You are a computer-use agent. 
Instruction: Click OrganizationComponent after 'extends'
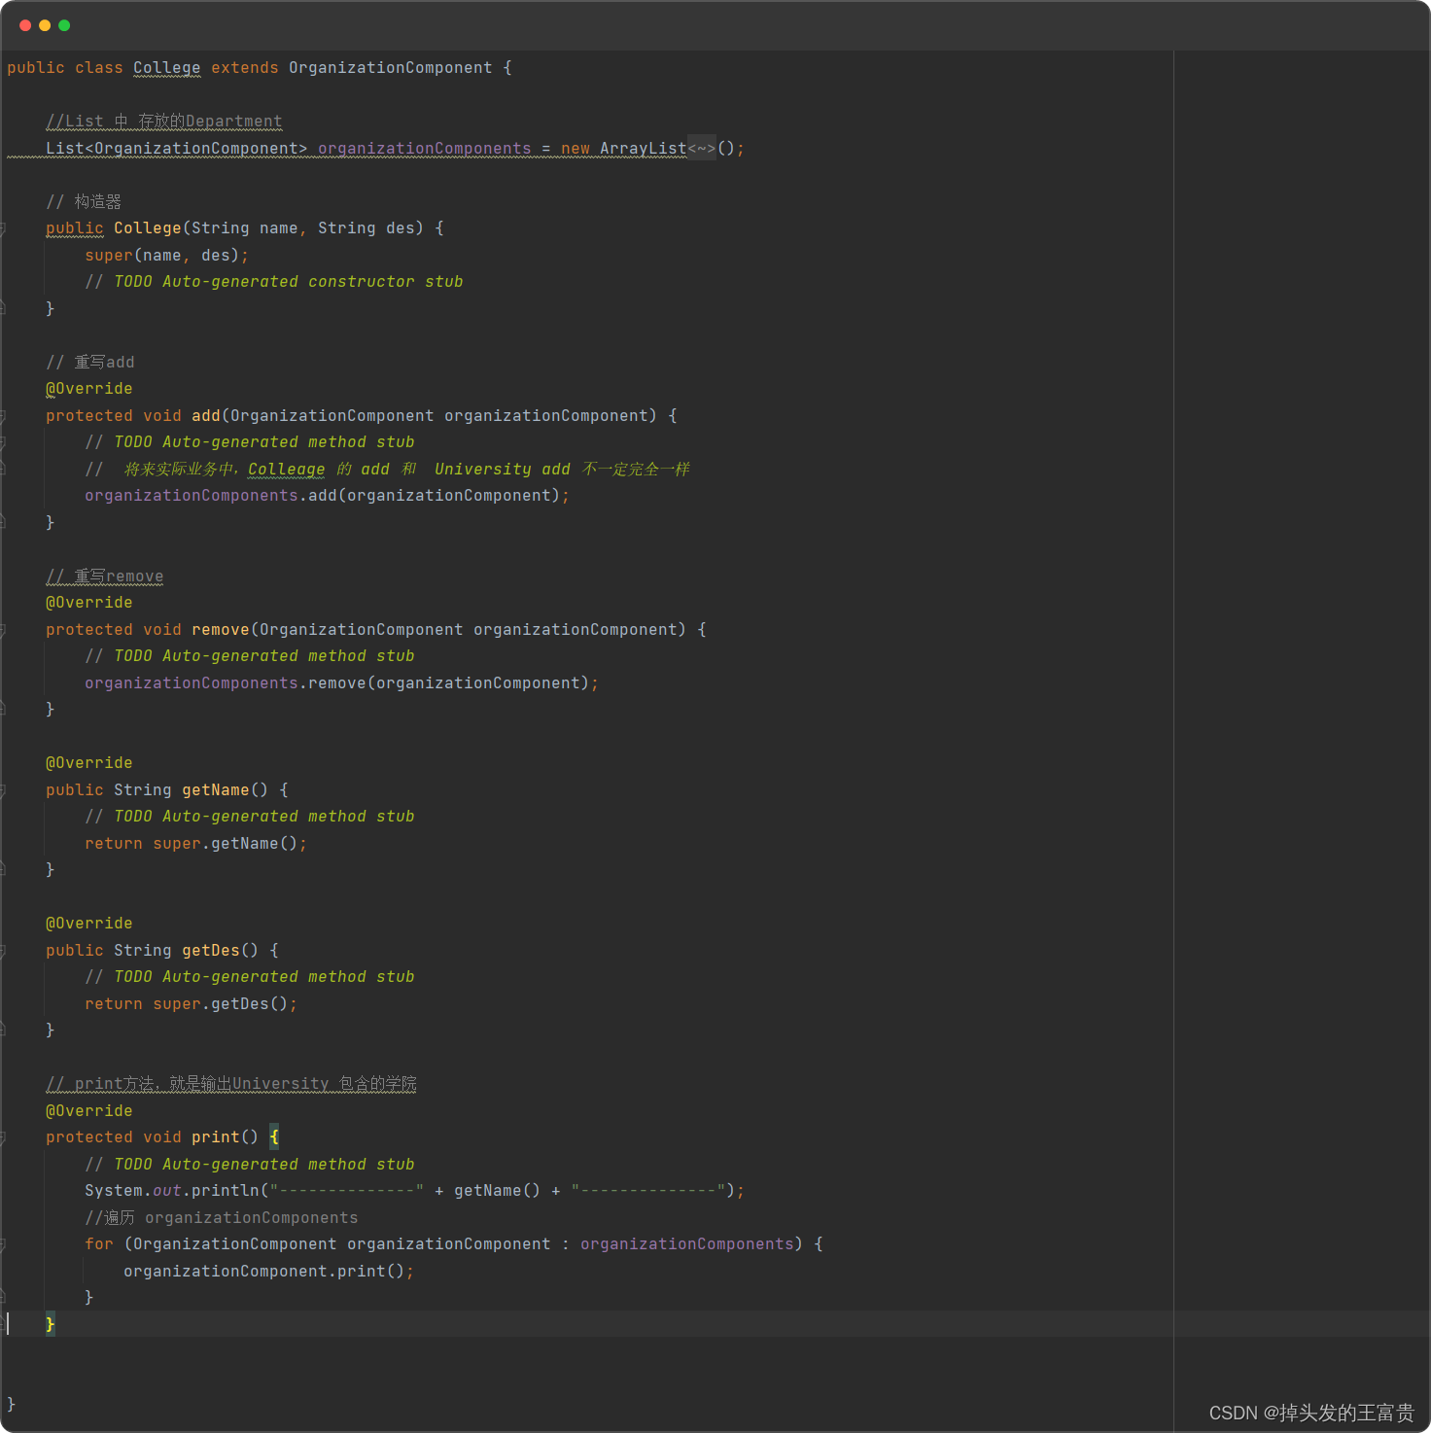(x=391, y=68)
